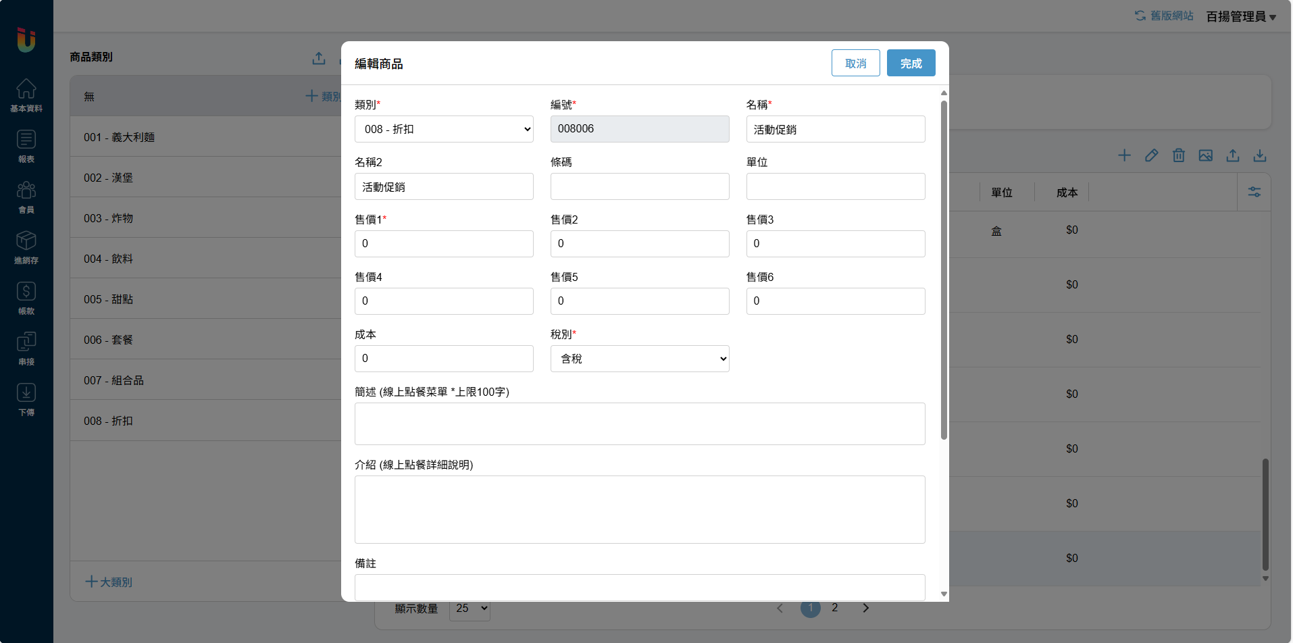Click the 售價1 price input field
The image size is (1293, 643).
click(x=444, y=244)
